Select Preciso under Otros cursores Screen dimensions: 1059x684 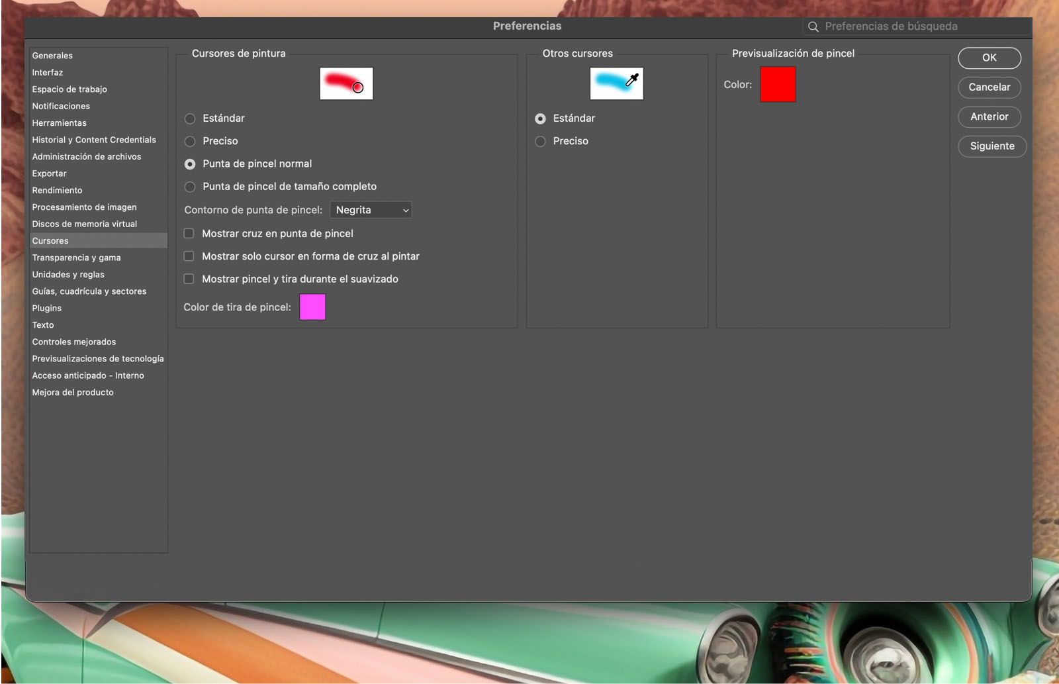click(x=541, y=141)
